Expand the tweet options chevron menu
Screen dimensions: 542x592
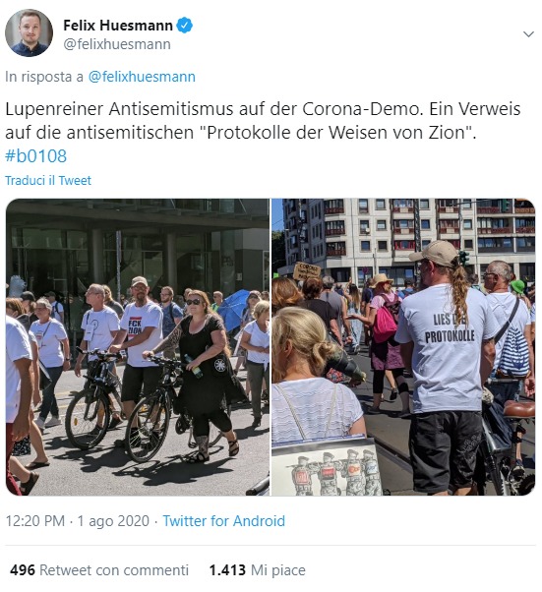[x=528, y=34]
